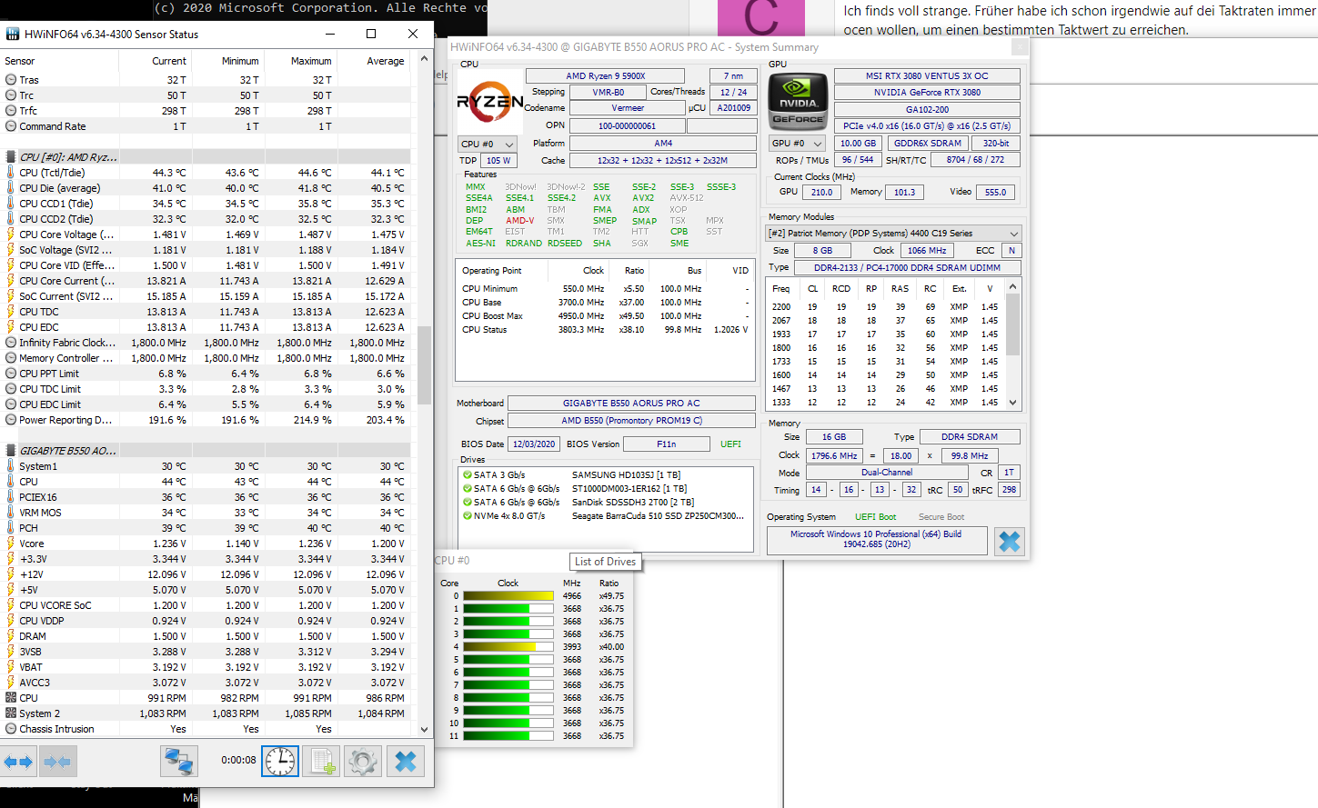1318x808 pixels.
Task: Click lightning icon of Vcore row
Action: [x=11, y=544]
